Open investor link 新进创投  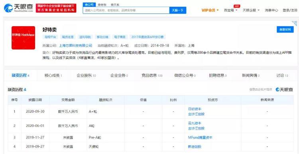195,146
